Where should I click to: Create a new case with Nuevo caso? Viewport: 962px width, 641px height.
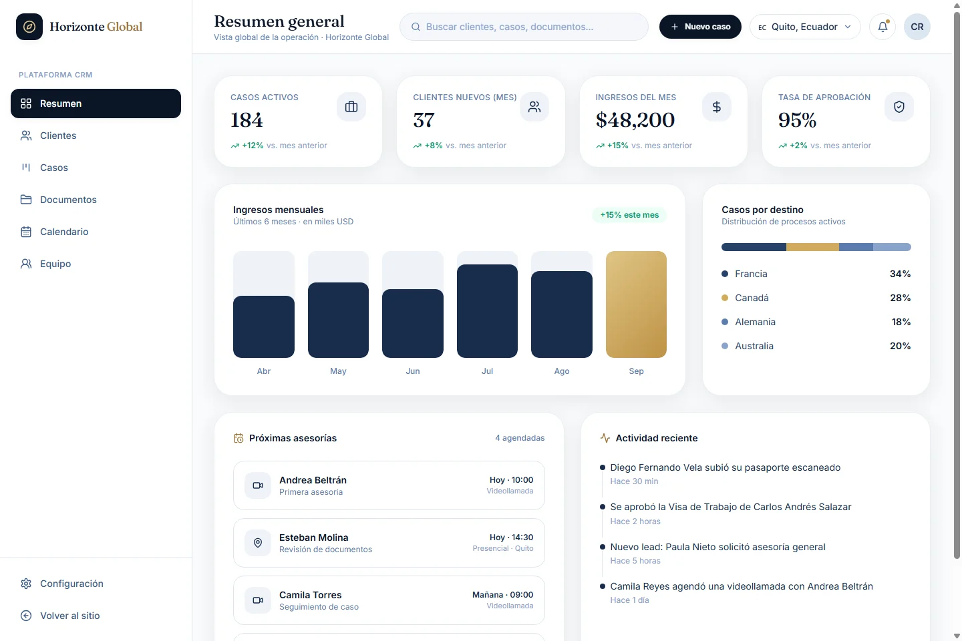tap(700, 27)
